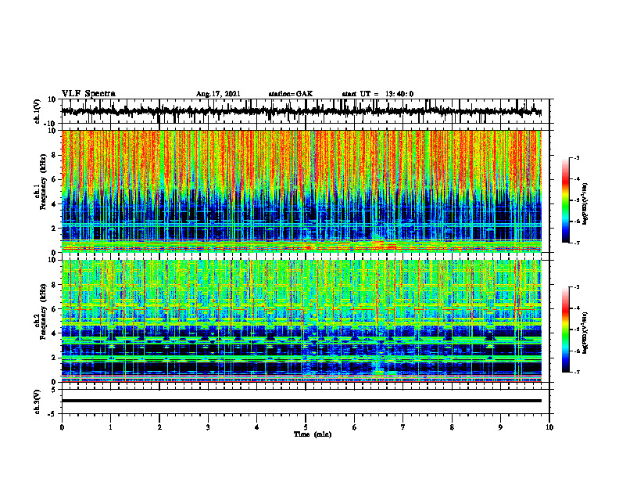Click the "-3" label on lower color scale

point(576,287)
